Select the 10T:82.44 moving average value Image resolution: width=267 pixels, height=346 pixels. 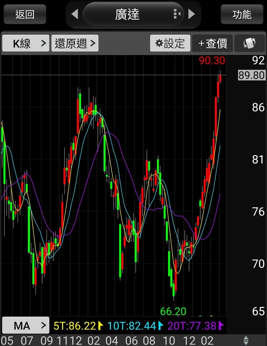[131, 326]
